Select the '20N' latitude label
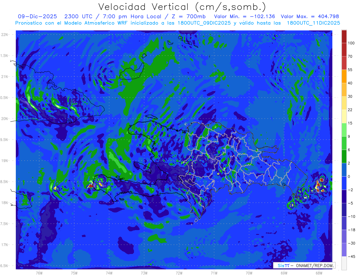Image resolution: width=358 pixels, height=277 pixels. pyautogui.click(x=4, y=119)
